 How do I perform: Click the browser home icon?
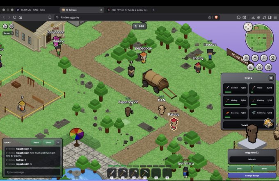click(21, 17)
